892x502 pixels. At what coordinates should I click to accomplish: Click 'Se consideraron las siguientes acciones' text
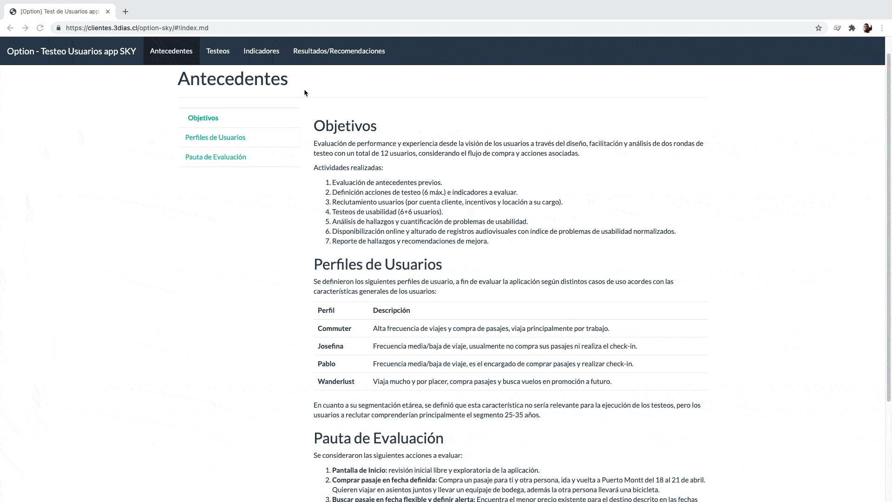tap(388, 456)
